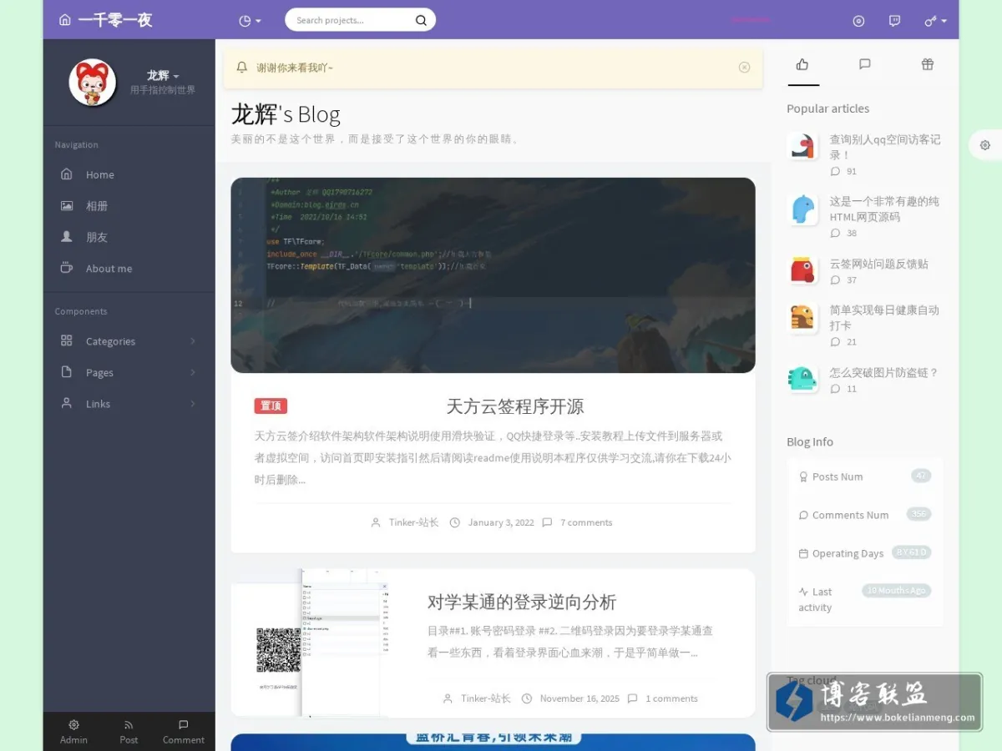Open article 怎么突破图片防盗链？

point(884,372)
